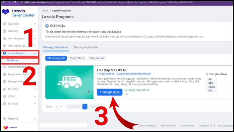Click the Phân tích dữ liệu sidebar icon
This screenshot has width=234, height=132.
pos(4,46)
